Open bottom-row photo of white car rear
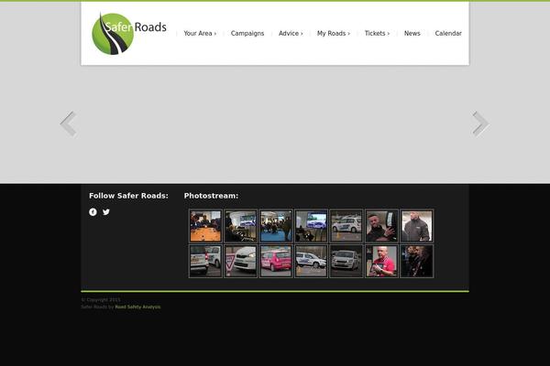This screenshot has height=366, width=550. pos(205,261)
